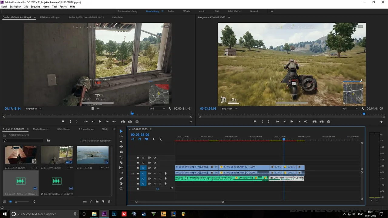Toggle Linked Selection in timeline

(x=146, y=139)
